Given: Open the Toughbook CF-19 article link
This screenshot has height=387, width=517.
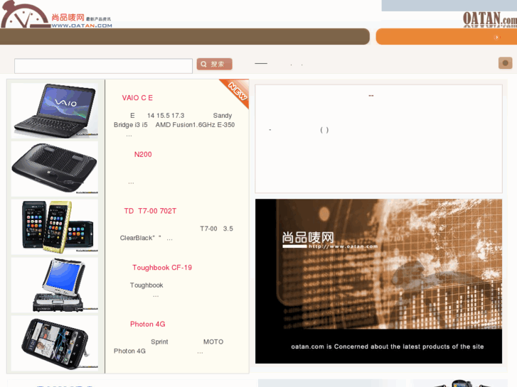Looking at the screenshot, I should coord(162,268).
